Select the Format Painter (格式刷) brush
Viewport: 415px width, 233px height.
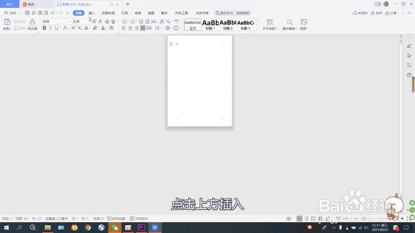point(32,25)
